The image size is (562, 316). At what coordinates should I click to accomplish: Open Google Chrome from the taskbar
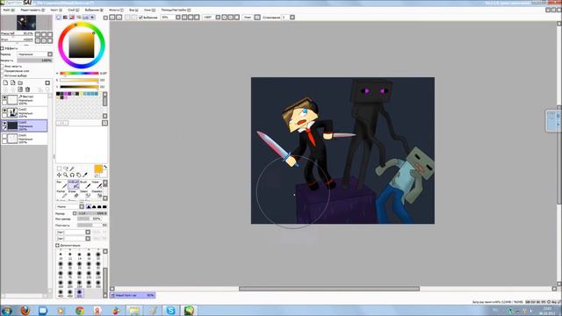80,311
